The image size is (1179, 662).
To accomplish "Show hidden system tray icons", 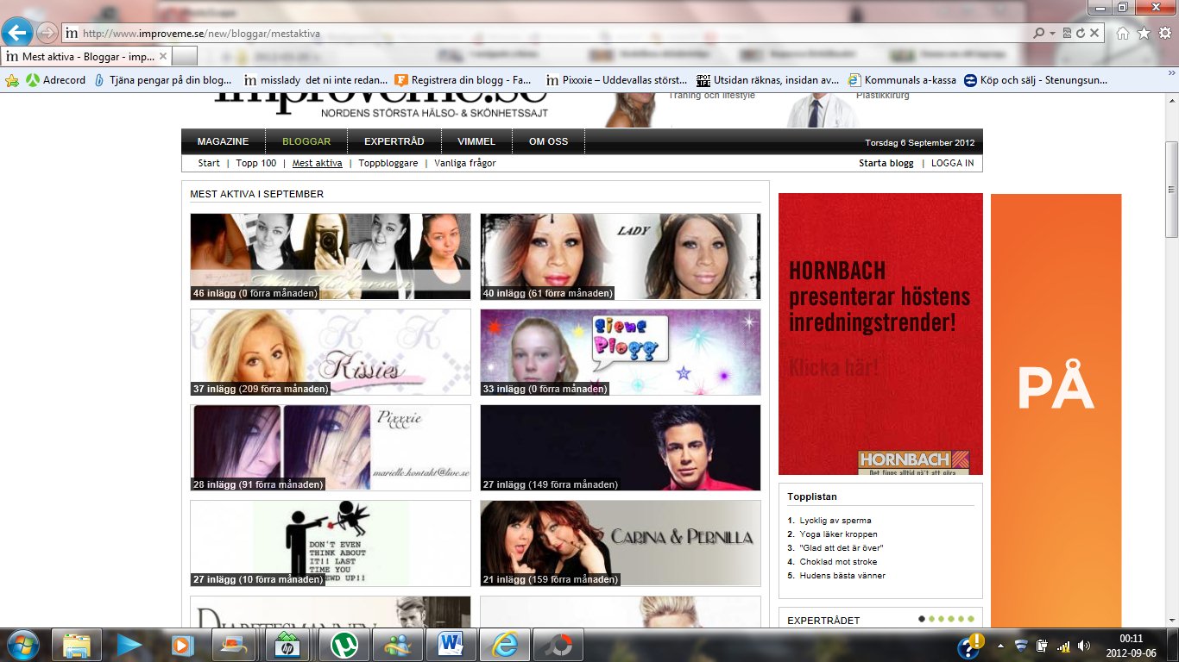I will tap(1001, 645).
